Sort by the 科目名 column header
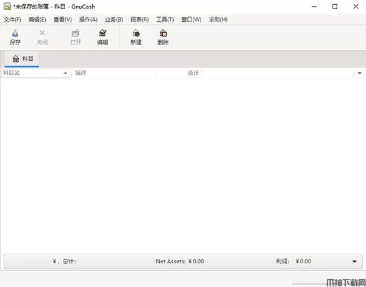Screen dimensions: 366x287 pyautogui.click(x=36, y=73)
